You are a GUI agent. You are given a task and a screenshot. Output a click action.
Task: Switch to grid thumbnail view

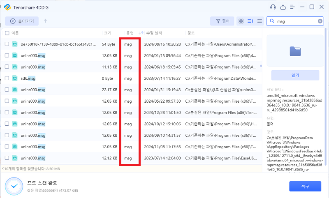click(x=241, y=21)
